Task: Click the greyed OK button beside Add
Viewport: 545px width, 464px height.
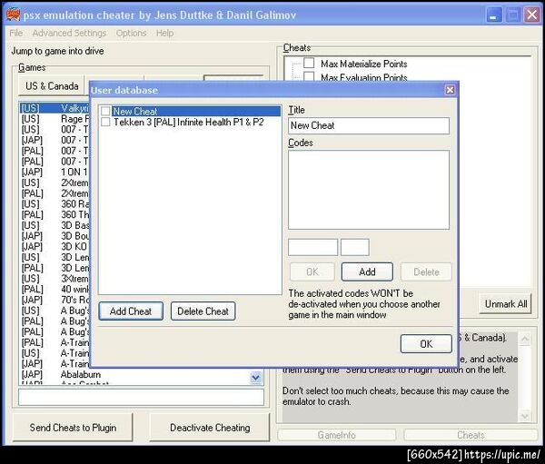Action: click(x=312, y=271)
